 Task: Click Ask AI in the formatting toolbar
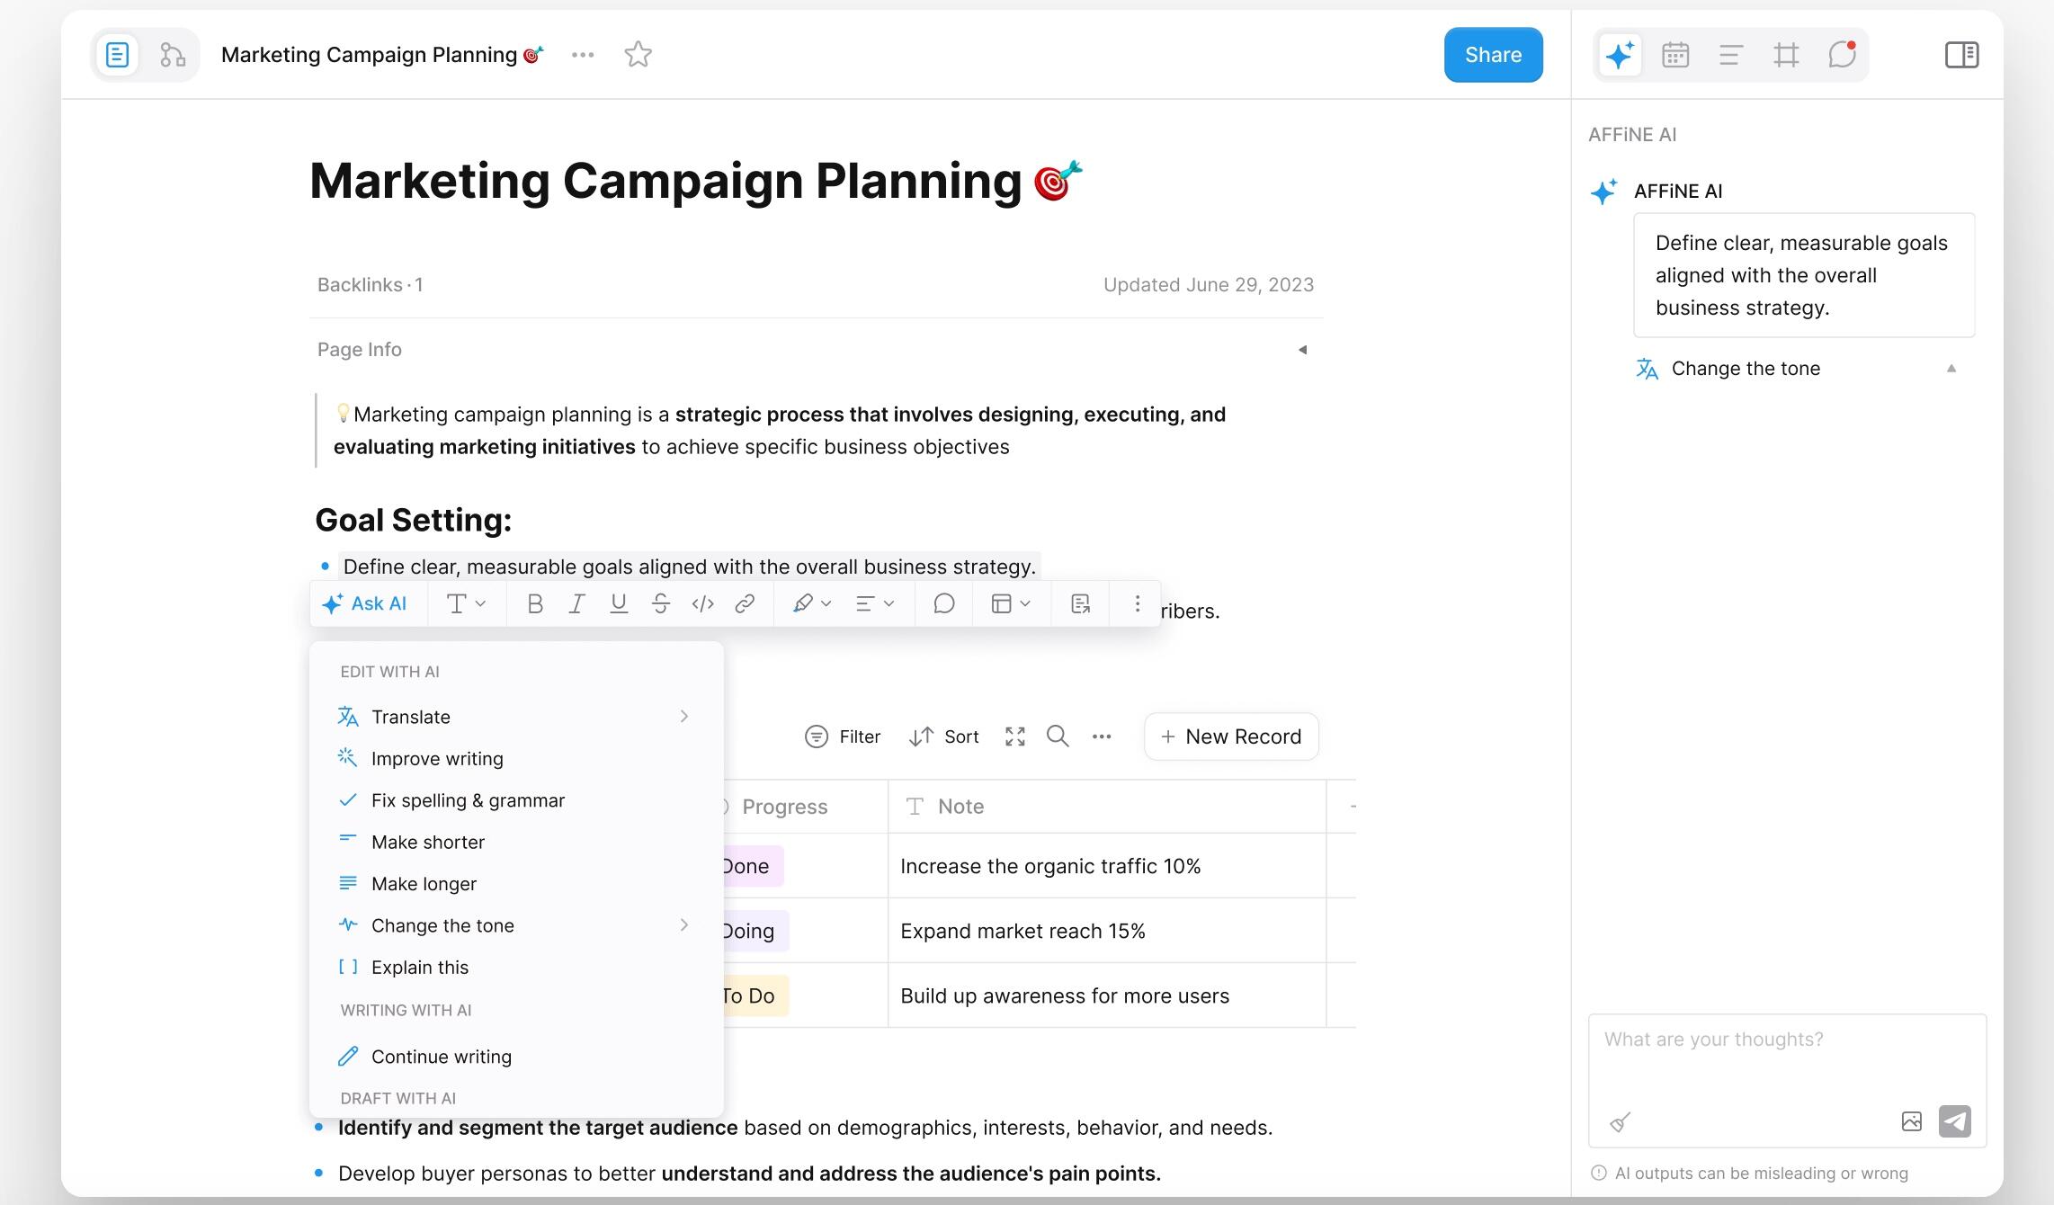click(364, 604)
